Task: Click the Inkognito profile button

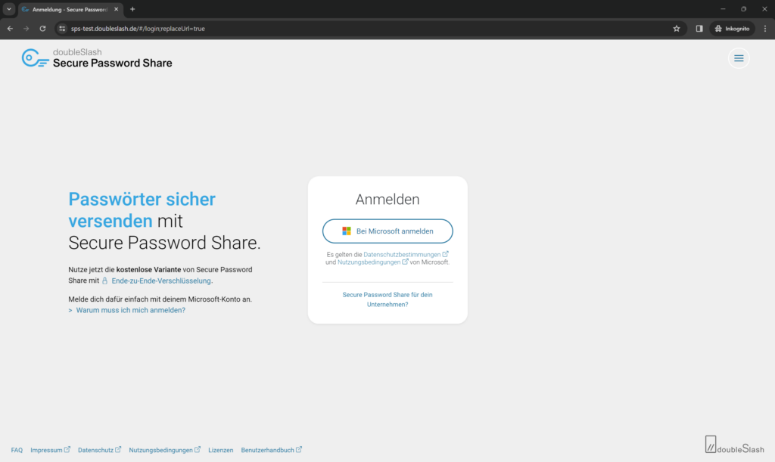Action: click(733, 29)
